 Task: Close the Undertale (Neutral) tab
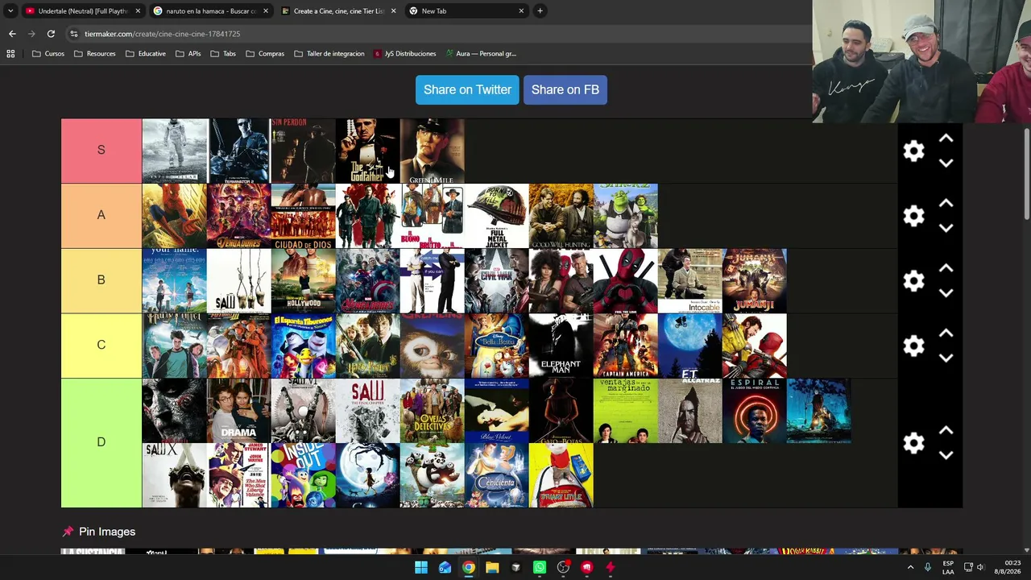click(138, 11)
